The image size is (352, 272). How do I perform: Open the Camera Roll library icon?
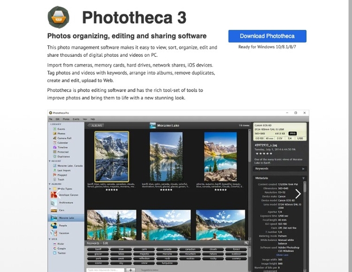pyautogui.click(x=55, y=138)
